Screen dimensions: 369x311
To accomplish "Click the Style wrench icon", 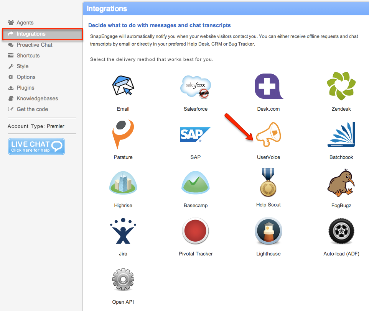I will tap(11, 66).
